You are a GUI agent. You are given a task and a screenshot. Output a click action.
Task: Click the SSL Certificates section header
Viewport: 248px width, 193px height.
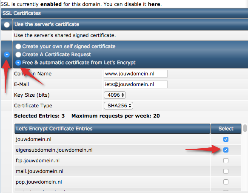(125, 13)
